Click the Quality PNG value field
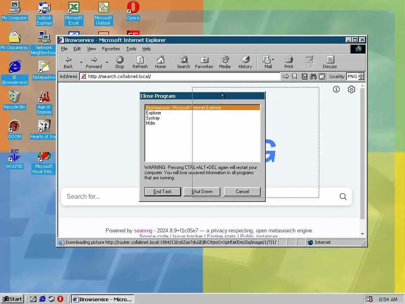 click(352, 76)
